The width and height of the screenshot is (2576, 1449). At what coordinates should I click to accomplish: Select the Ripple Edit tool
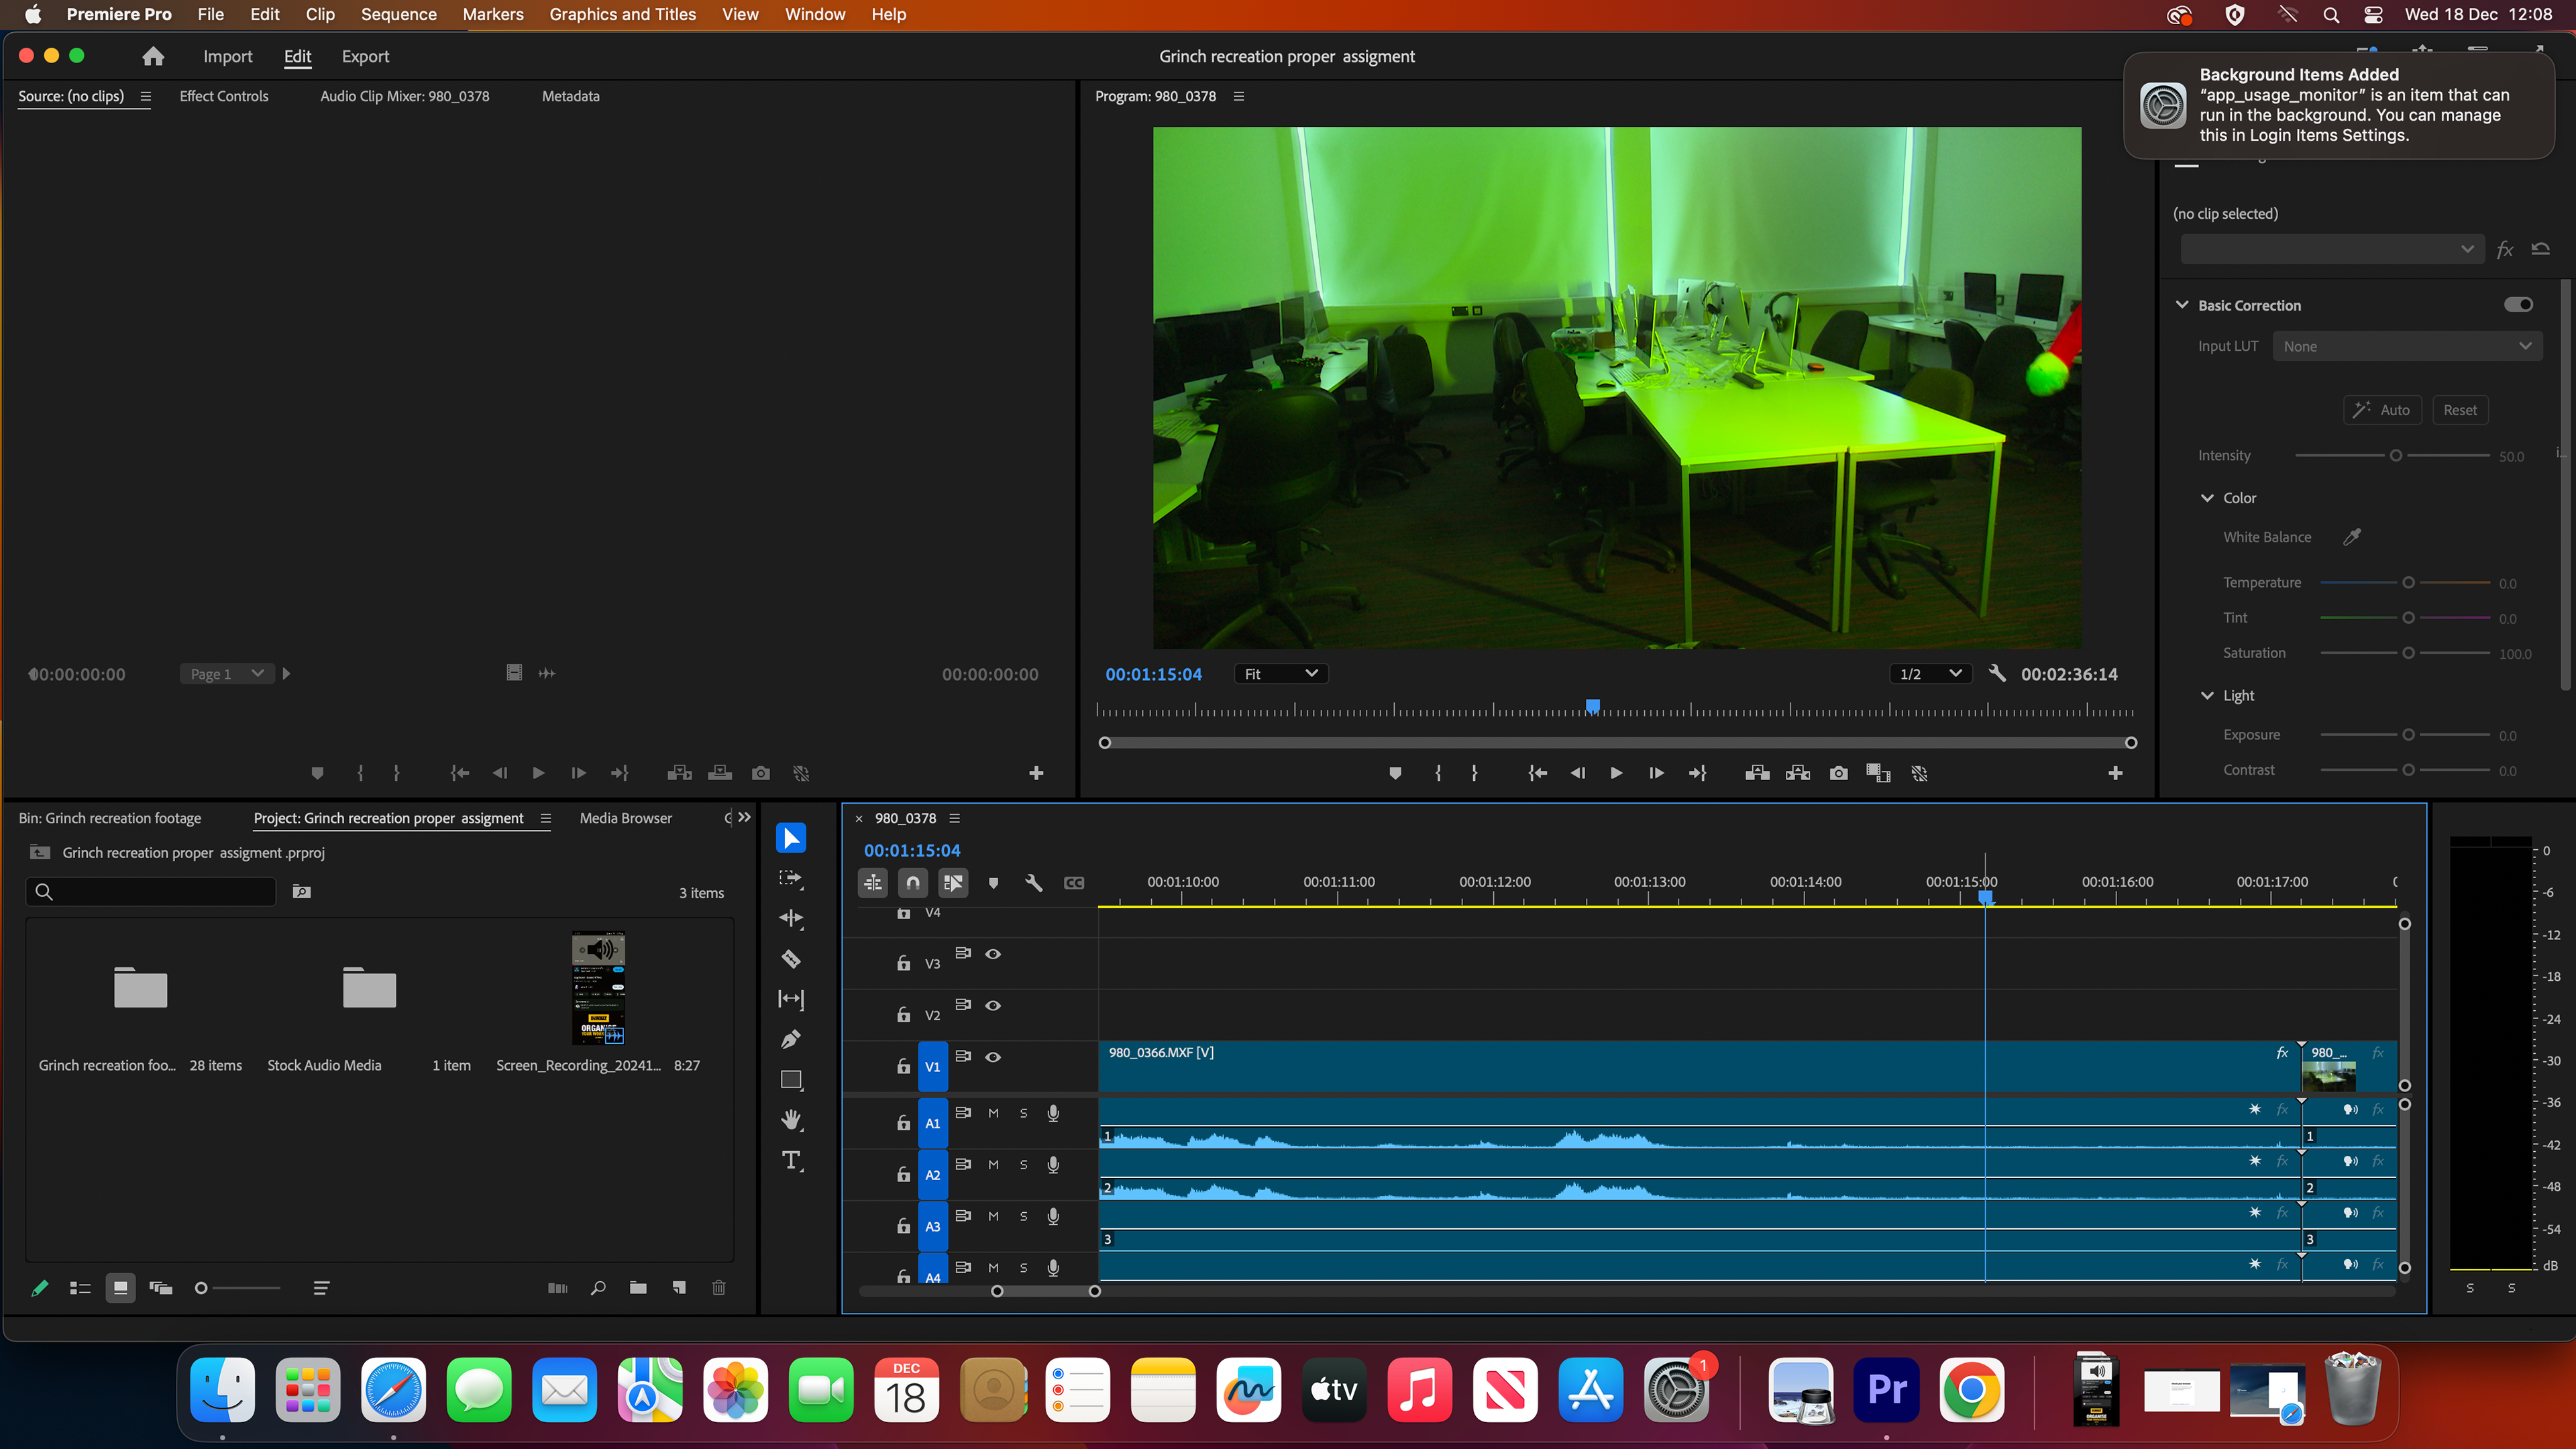[790, 918]
